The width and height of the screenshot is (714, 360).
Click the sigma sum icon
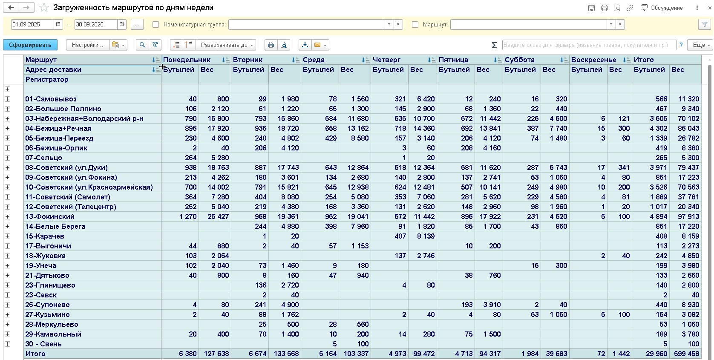click(x=494, y=45)
